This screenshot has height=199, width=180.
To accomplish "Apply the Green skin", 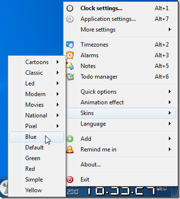I will point(37,158).
